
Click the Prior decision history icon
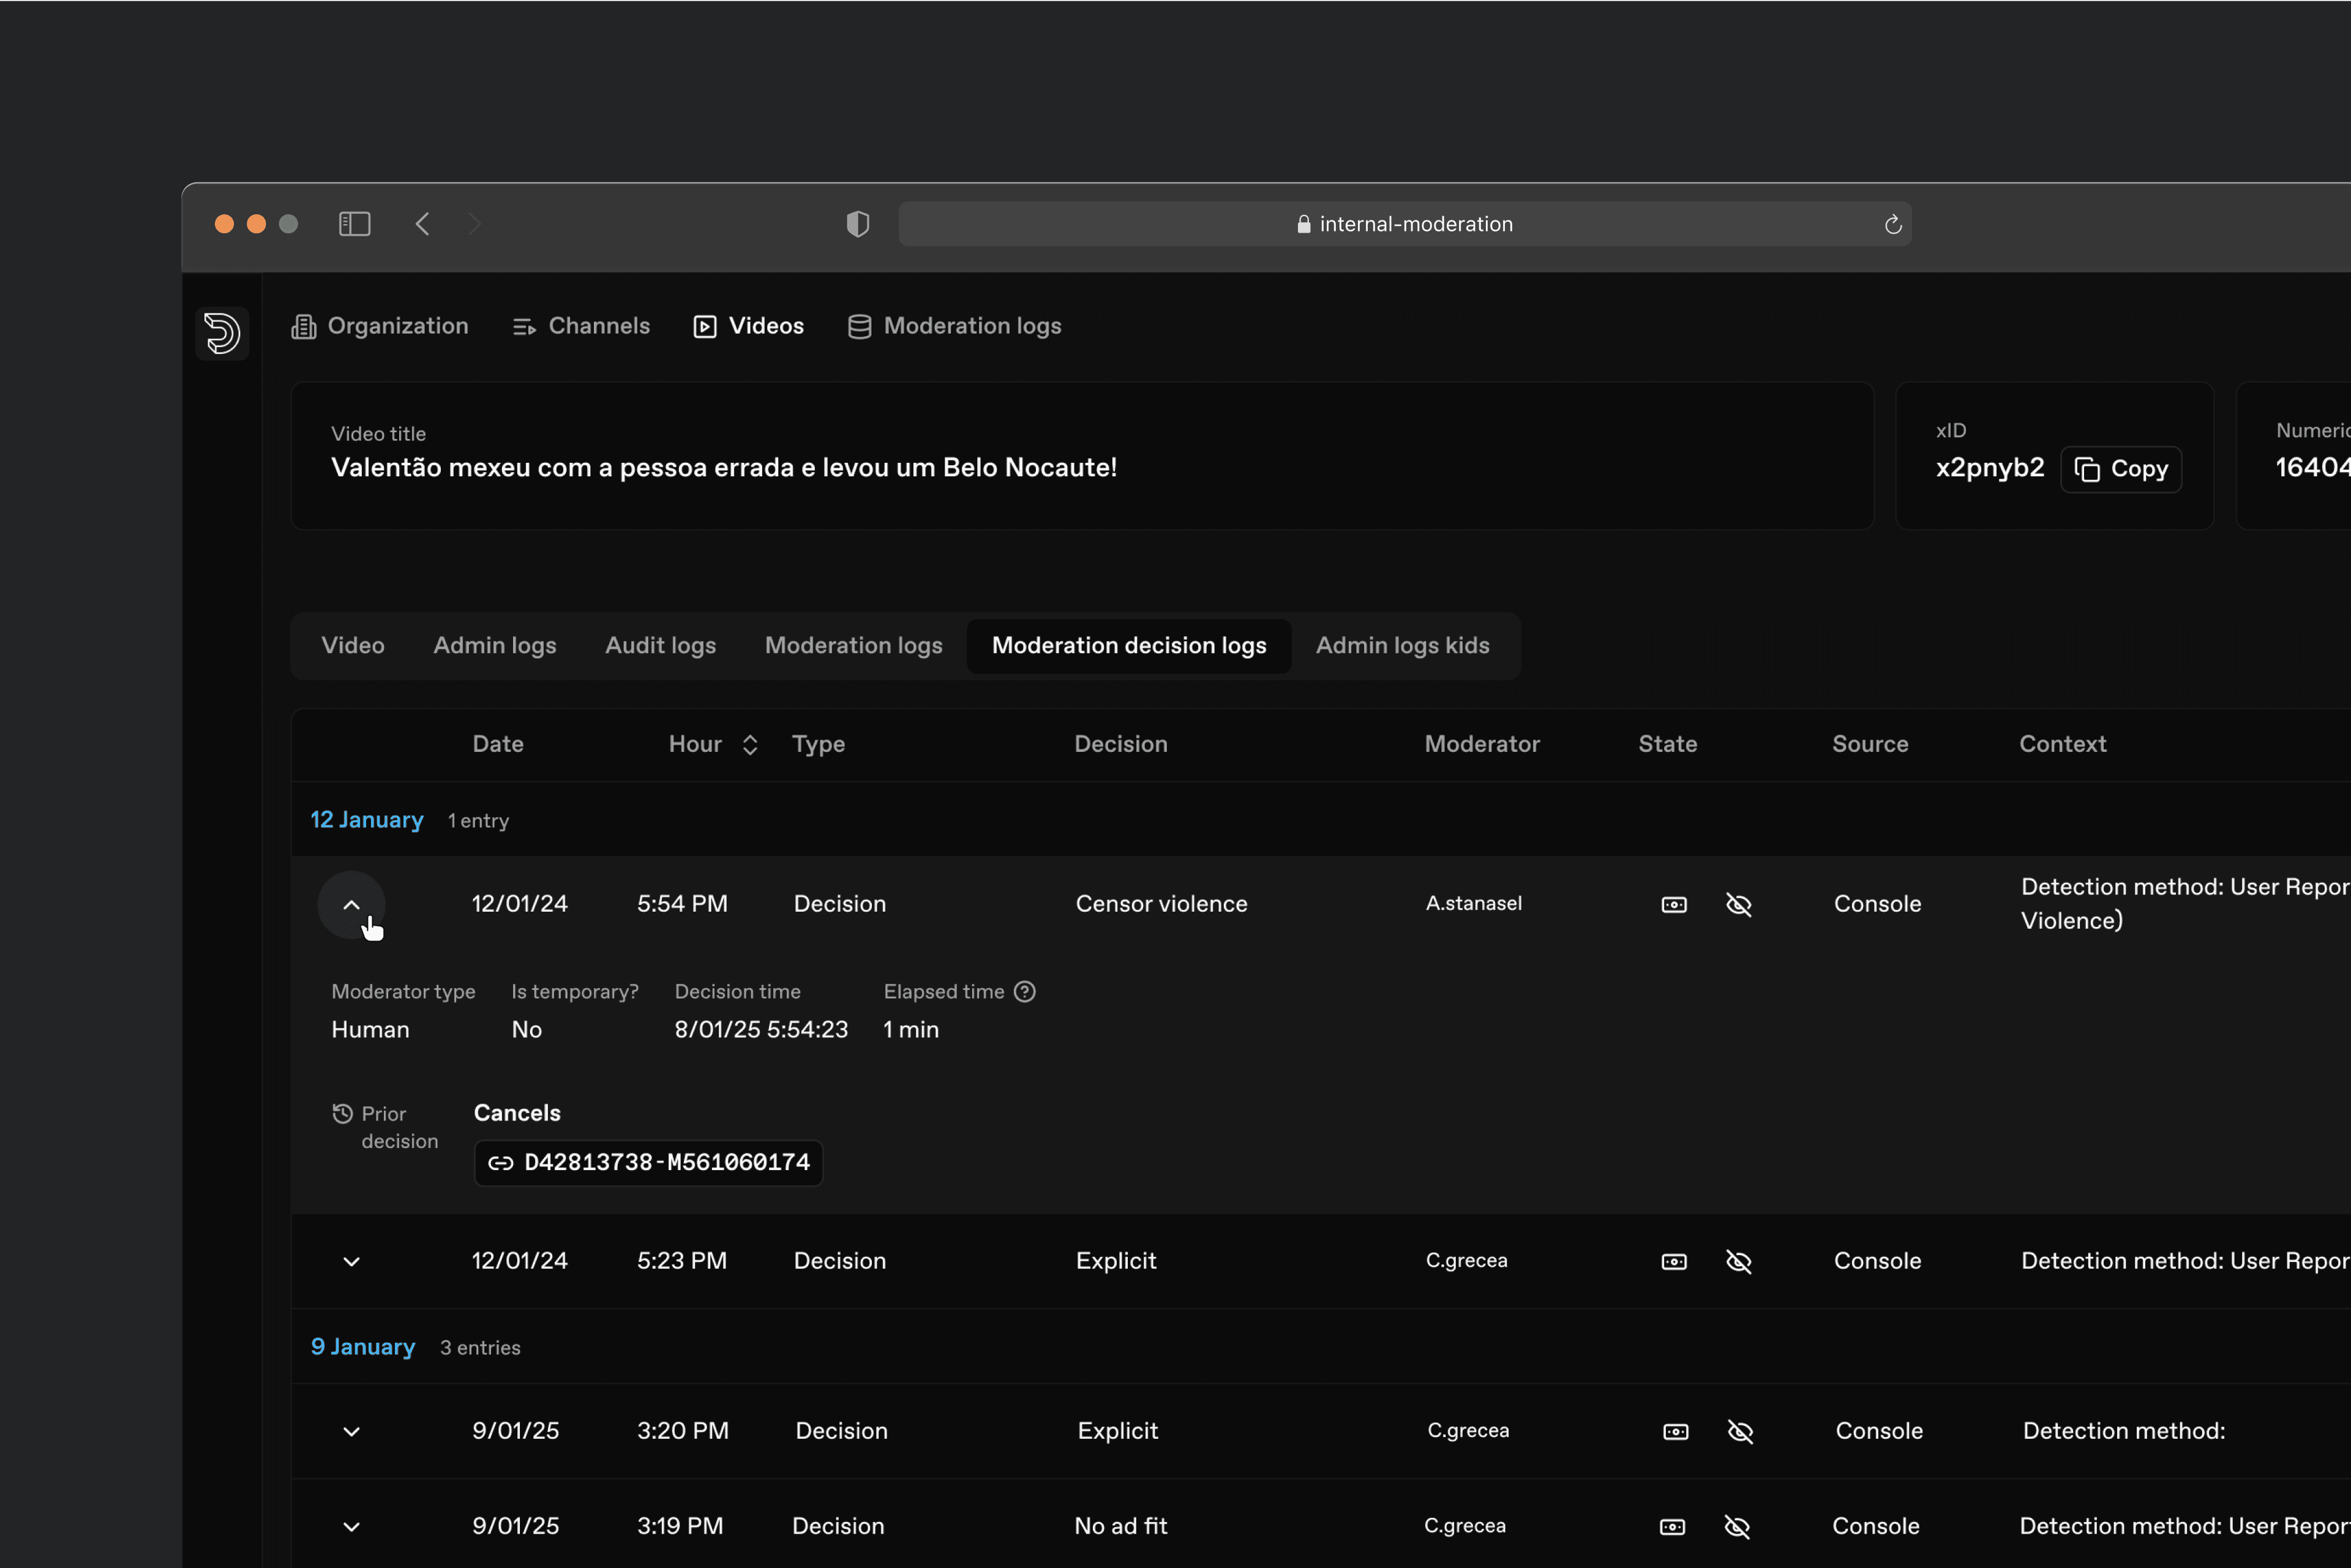(342, 1114)
